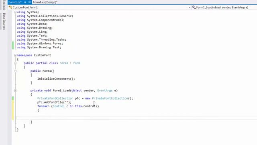The width and height of the screenshot is (257, 145).
Task: Click 'using System.Windows.Forms;' line
Action: [40, 43]
